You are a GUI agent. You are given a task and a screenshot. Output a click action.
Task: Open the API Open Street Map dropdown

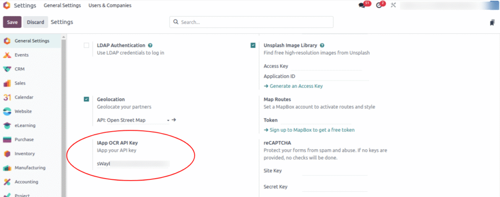(133, 120)
